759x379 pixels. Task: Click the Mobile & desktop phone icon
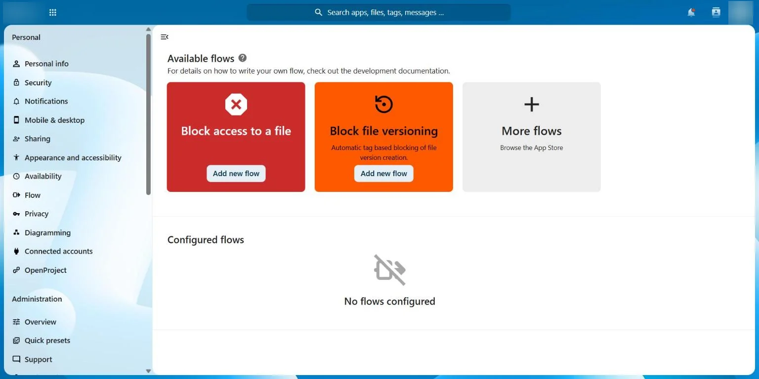pos(16,120)
